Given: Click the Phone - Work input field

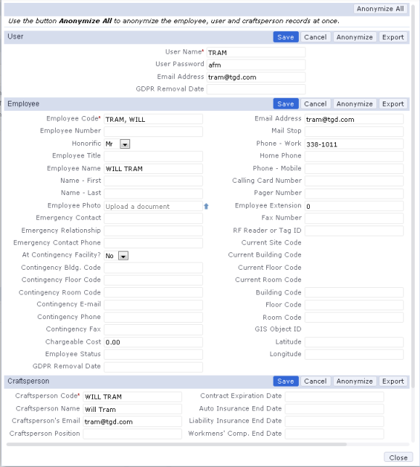Looking at the screenshot, I should point(354,144).
